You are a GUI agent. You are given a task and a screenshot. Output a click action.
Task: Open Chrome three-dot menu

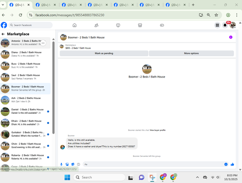tap(237, 15)
